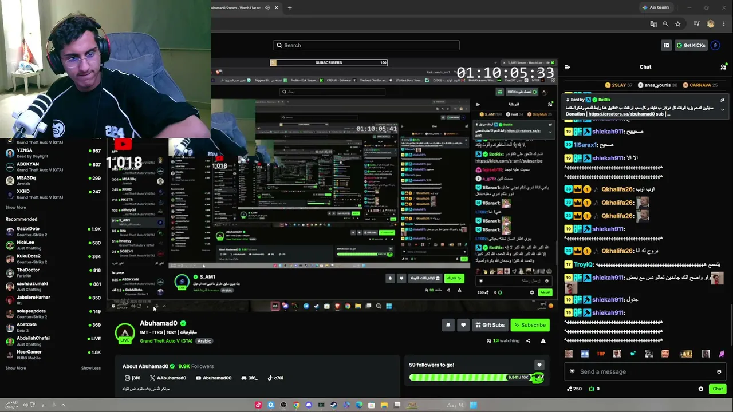The image size is (733, 412).
Task: Open the 3f6_ Discord link
Action: (x=250, y=378)
